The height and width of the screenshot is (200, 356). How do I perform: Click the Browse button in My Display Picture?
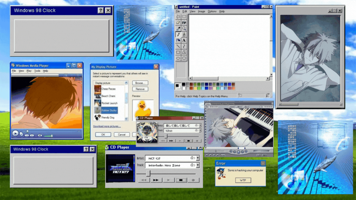point(140,83)
